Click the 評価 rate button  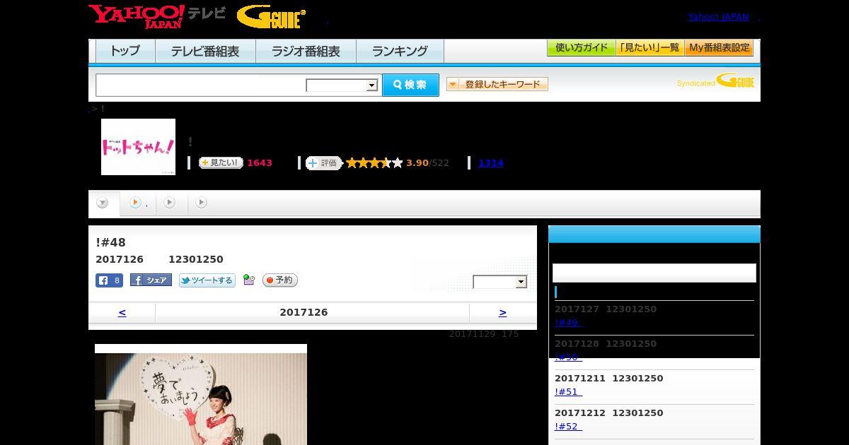[324, 163]
